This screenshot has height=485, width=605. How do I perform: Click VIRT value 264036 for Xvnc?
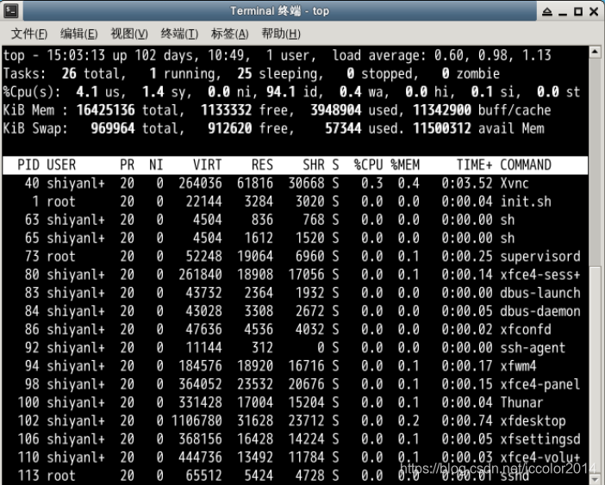(x=200, y=183)
